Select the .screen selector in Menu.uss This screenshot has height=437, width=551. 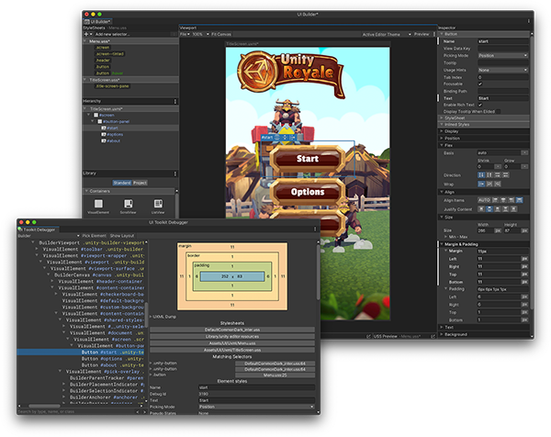click(103, 48)
